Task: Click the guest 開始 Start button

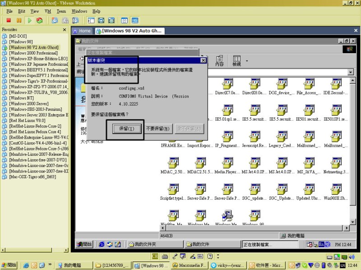Action: click(84, 244)
